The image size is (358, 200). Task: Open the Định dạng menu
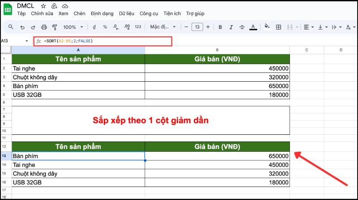pyautogui.click(x=102, y=13)
